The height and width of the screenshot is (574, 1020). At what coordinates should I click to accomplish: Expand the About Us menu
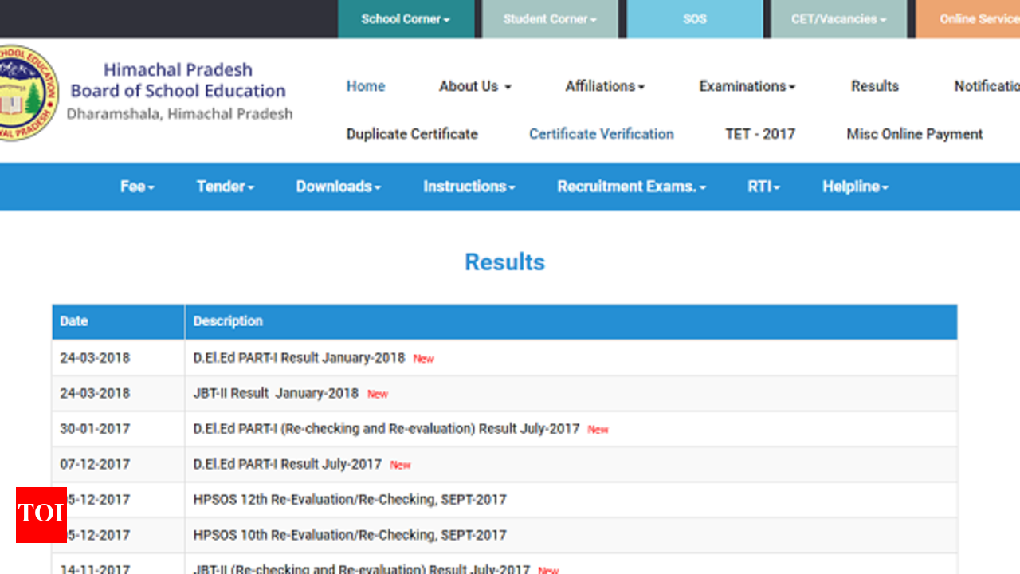tap(475, 86)
